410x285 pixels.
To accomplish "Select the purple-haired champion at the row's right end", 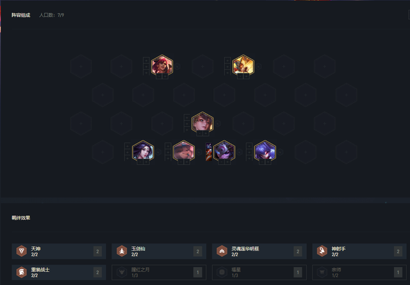I will [x=265, y=151].
